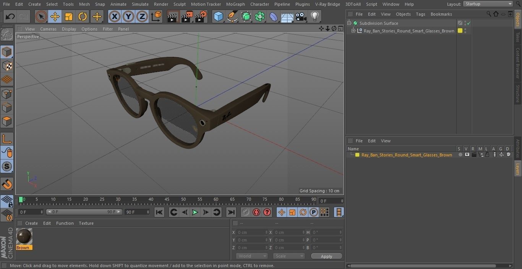
Task: Click the X position input field
Action: (251, 232)
